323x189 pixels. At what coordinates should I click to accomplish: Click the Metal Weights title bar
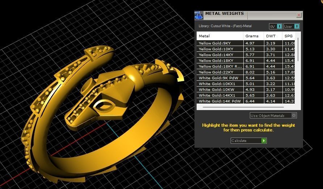coord(249,16)
